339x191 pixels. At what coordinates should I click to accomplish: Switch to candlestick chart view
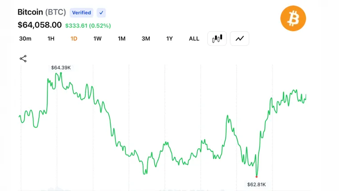tap(217, 38)
